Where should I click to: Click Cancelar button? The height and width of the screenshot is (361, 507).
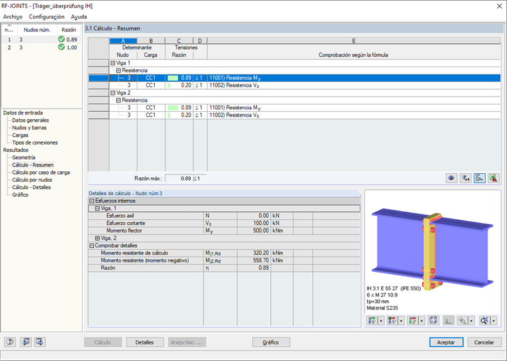pyautogui.click(x=484, y=342)
